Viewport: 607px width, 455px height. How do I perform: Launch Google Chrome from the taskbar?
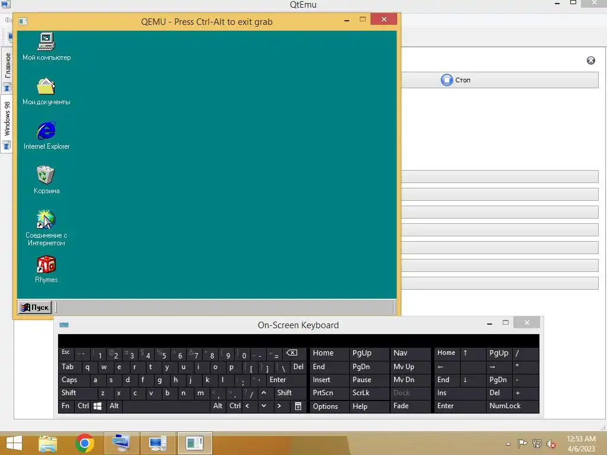[85, 443]
